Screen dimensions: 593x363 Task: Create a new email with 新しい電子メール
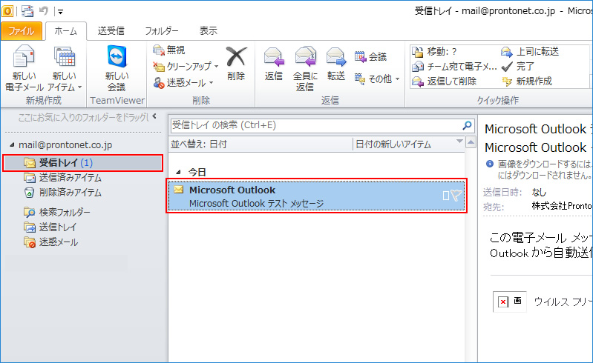[24, 68]
